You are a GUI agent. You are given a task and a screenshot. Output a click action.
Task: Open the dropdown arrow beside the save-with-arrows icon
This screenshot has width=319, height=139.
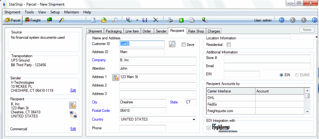pos(137,20)
